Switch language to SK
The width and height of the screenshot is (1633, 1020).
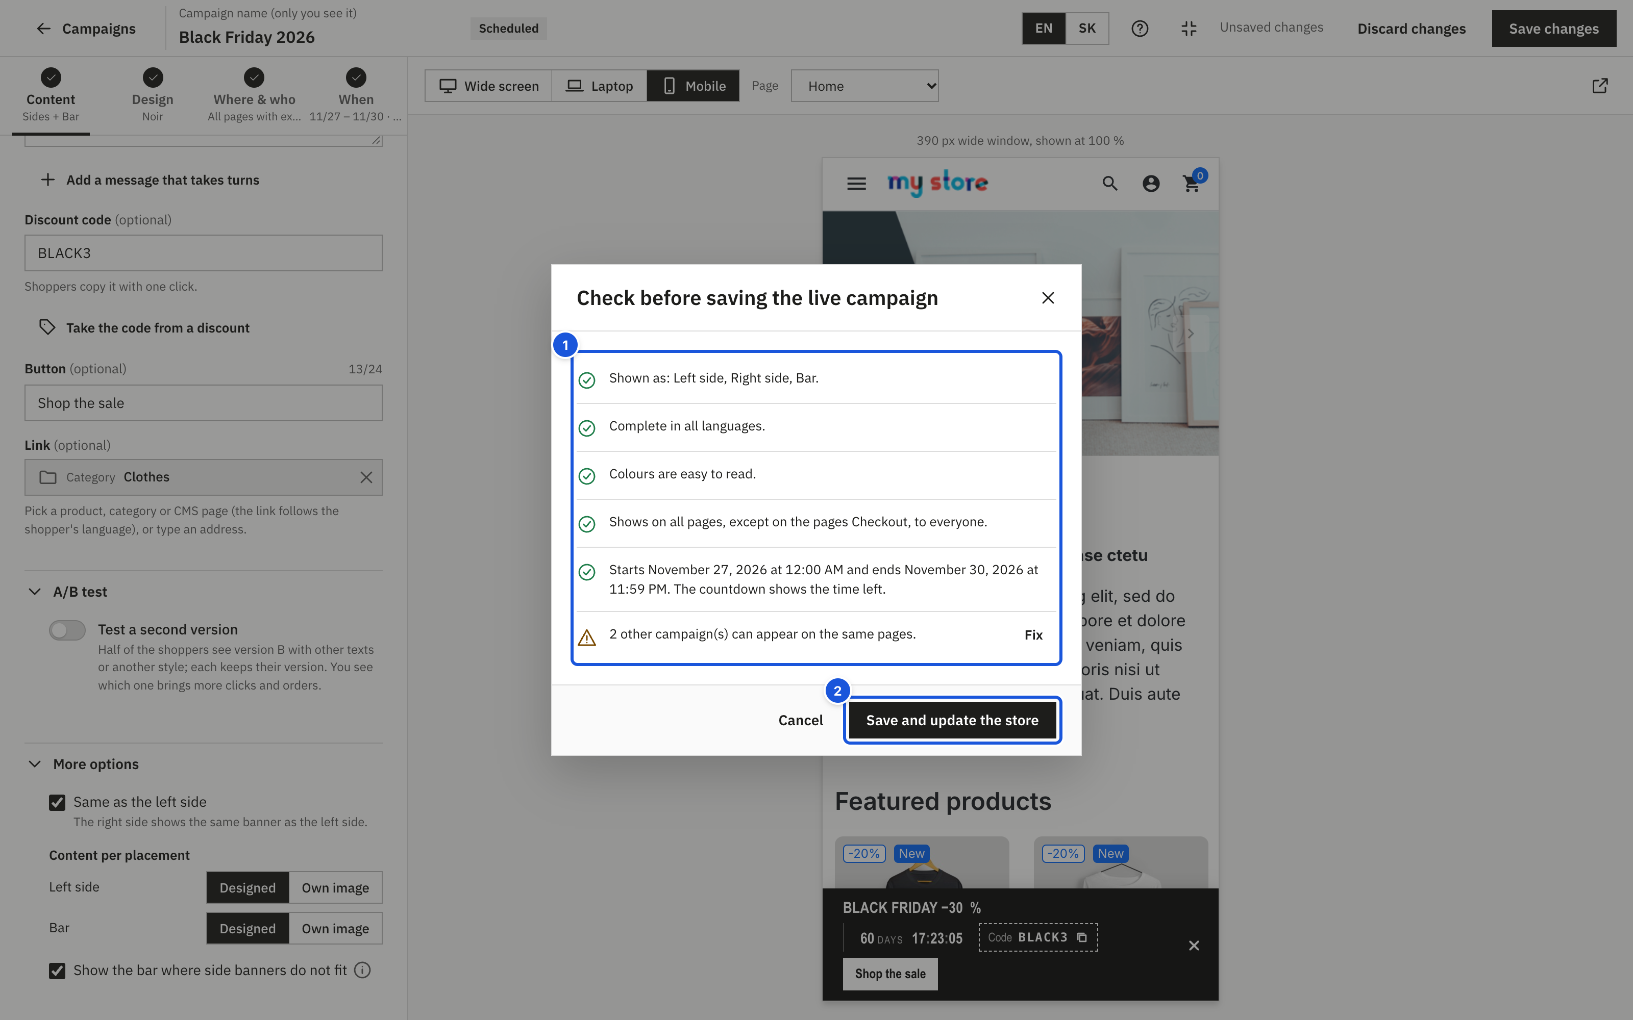tap(1087, 29)
